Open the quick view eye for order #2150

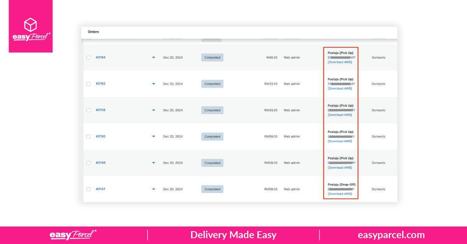click(154, 136)
